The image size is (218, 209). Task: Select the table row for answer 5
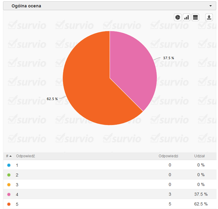tap(110, 204)
